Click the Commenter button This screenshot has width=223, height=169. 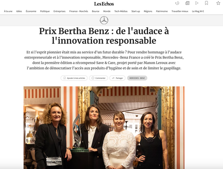[99, 78]
